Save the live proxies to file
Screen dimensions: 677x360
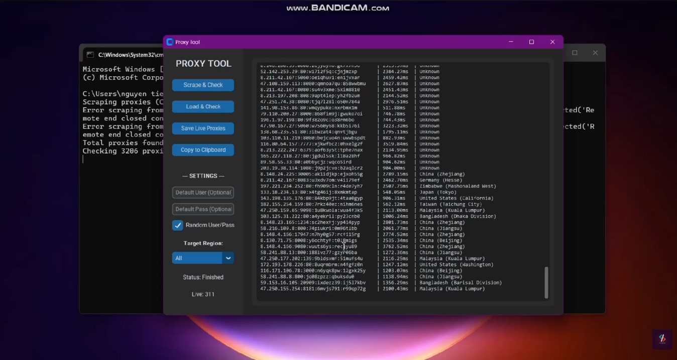tap(203, 128)
